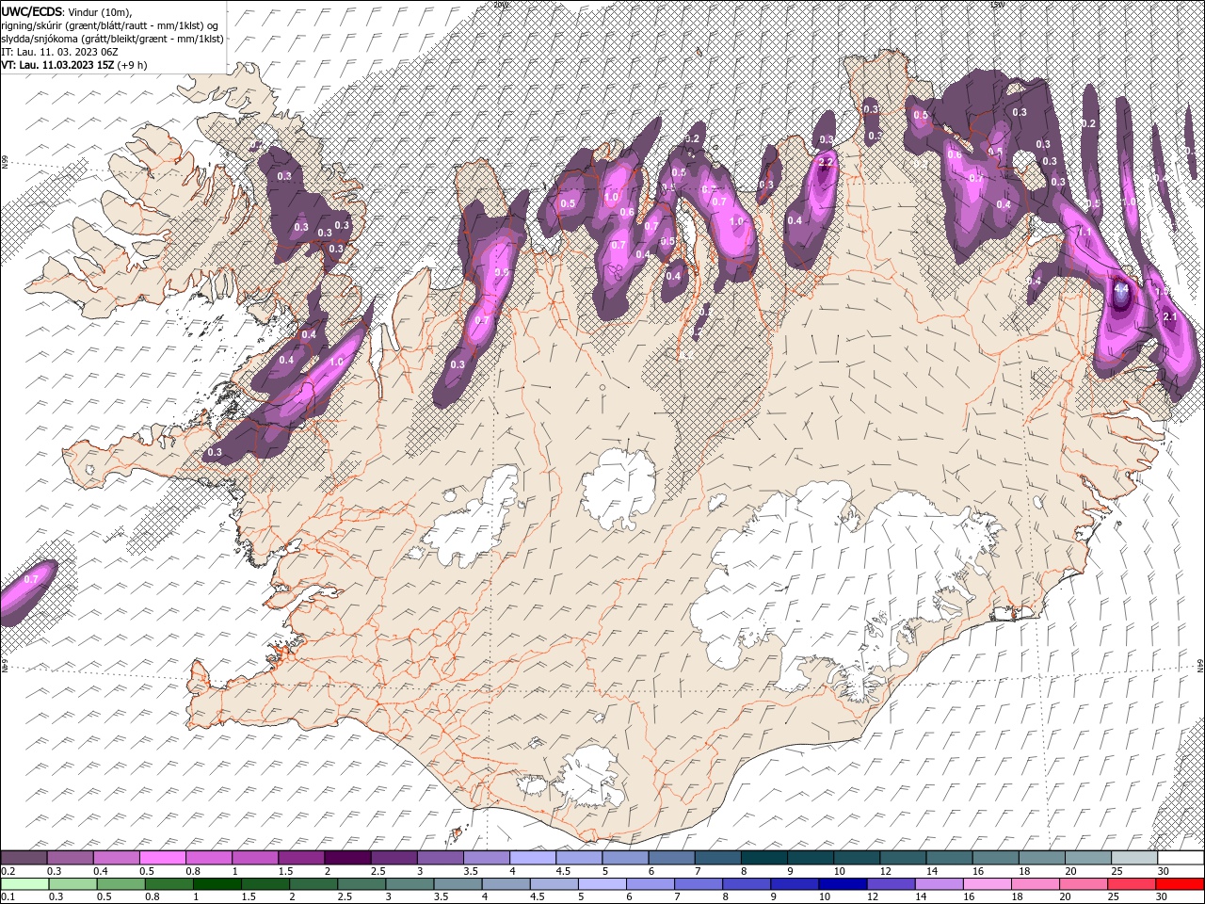Image resolution: width=1205 pixels, height=904 pixels.
Task: Click the Mýrdalsjökull glacier near the south coast
Action: point(590,777)
